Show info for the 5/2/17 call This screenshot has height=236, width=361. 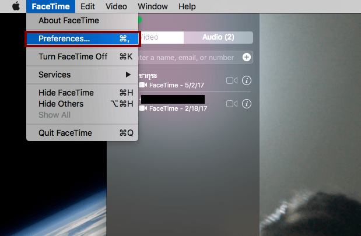[247, 80]
